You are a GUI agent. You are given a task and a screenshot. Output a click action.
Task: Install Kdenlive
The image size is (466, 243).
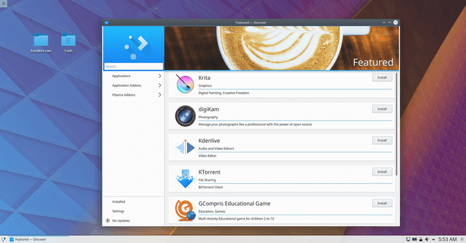pyautogui.click(x=382, y=141)
